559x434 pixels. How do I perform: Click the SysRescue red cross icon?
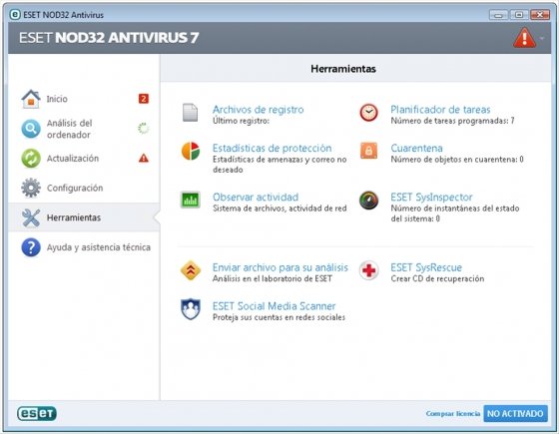(368, 270)
